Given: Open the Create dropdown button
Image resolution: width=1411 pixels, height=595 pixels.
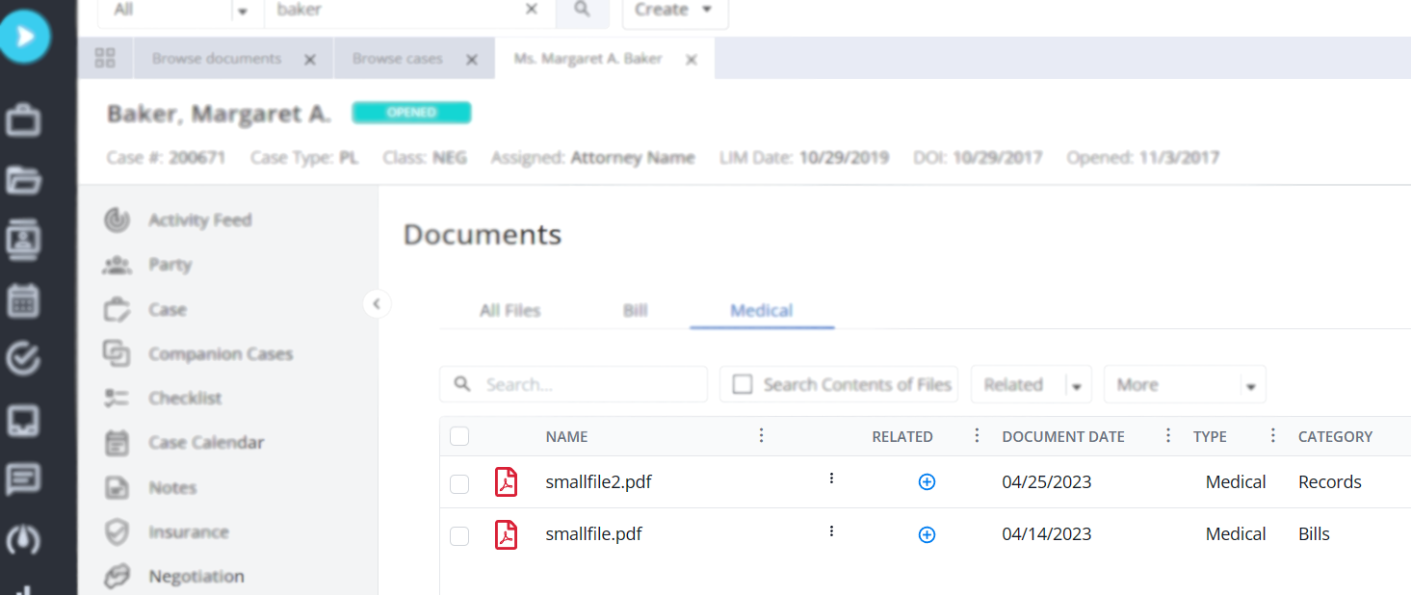Looking at the screenshot, I should (674, 10).
